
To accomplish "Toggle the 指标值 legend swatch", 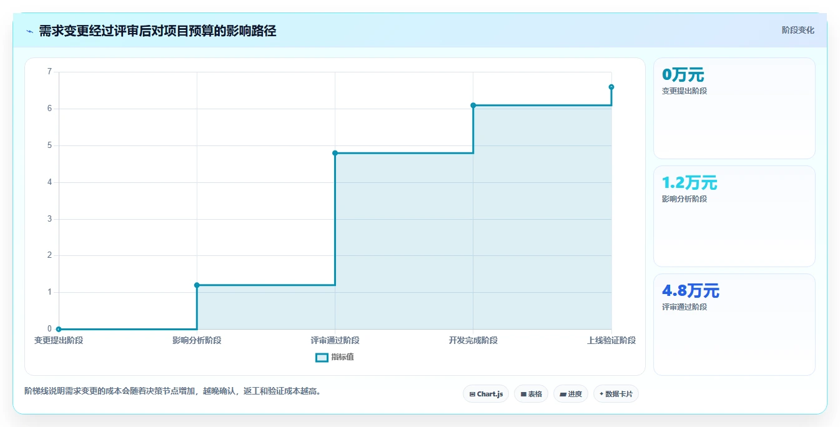I will coord(322,358).
